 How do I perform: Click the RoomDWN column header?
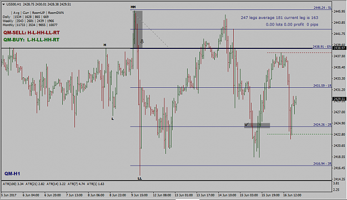(56, 13)
